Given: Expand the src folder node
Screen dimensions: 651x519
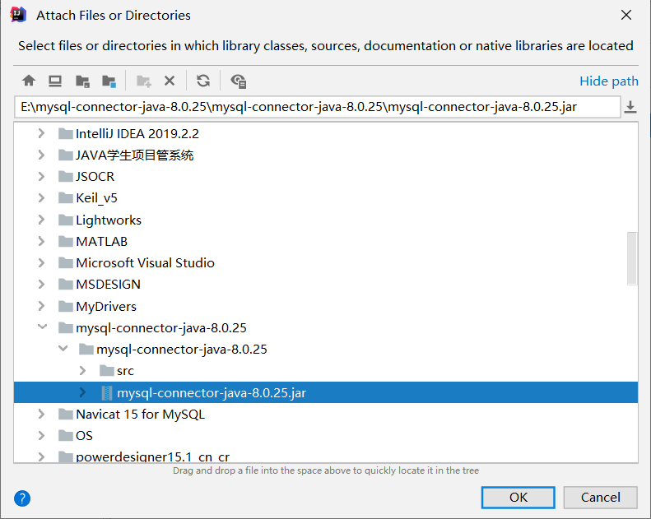Looking at the screenshot, I should click(x=82, y=370).
